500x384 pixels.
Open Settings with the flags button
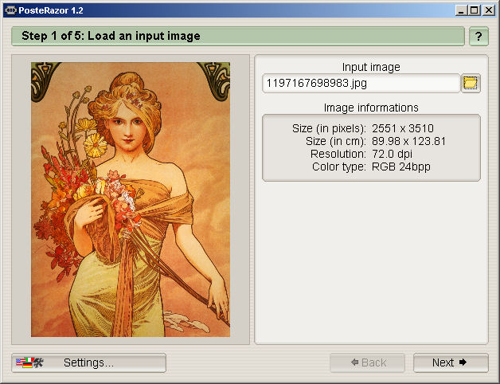pyautogui.click(x=88, y=362)
